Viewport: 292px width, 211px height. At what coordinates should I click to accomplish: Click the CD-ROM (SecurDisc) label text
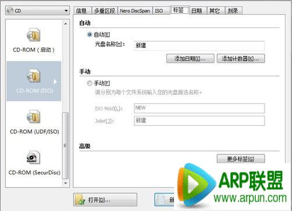coord(34,172)
